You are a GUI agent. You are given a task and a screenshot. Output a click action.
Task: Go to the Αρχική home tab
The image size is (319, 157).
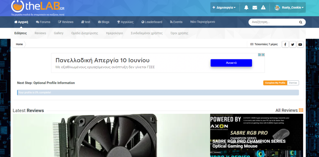21,22
